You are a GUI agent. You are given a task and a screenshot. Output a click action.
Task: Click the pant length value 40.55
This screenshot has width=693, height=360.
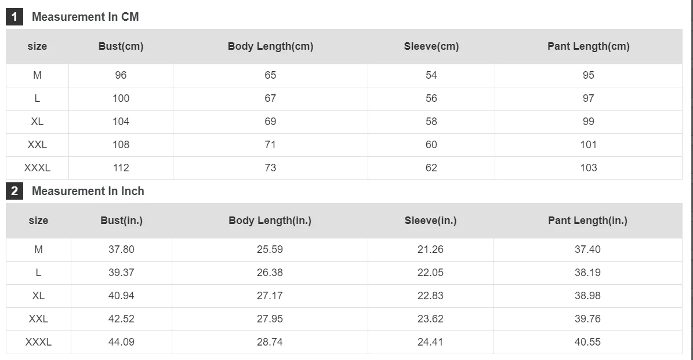tap(587, 342)
